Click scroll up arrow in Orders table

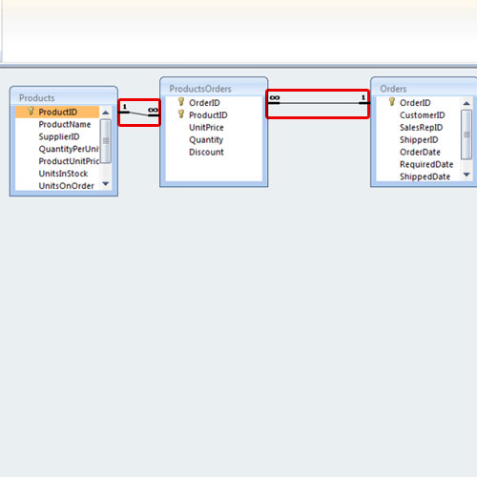tap(467, 103)
